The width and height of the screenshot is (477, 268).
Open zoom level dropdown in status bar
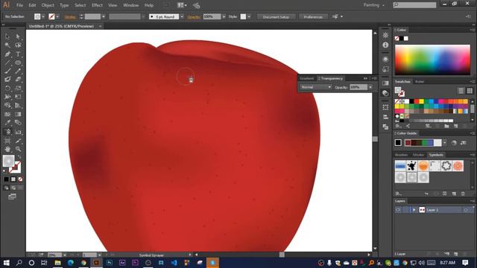tap(65, 255)
